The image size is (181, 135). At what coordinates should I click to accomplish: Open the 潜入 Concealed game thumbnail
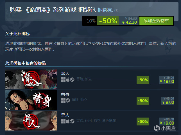click(x=31, y=79)
